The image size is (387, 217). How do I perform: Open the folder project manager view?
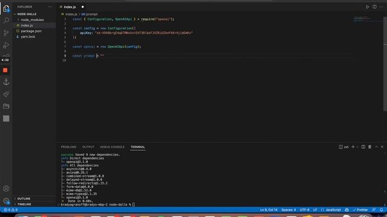click(x=6, y=106)
